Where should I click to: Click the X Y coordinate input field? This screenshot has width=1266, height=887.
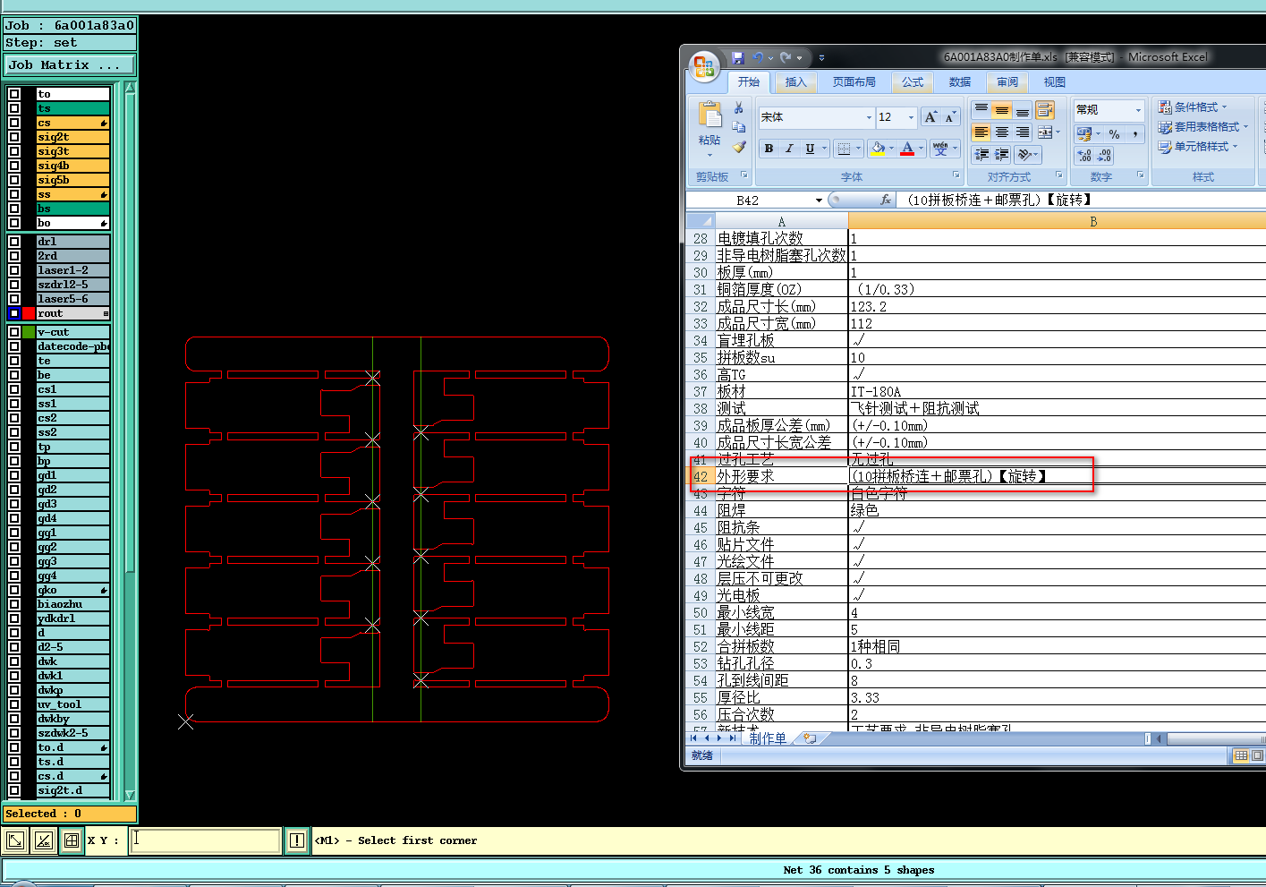[205, 840]
